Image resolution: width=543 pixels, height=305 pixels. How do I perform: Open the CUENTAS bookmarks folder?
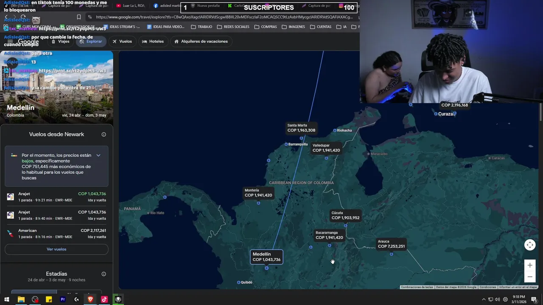click(x=321, y=27)
